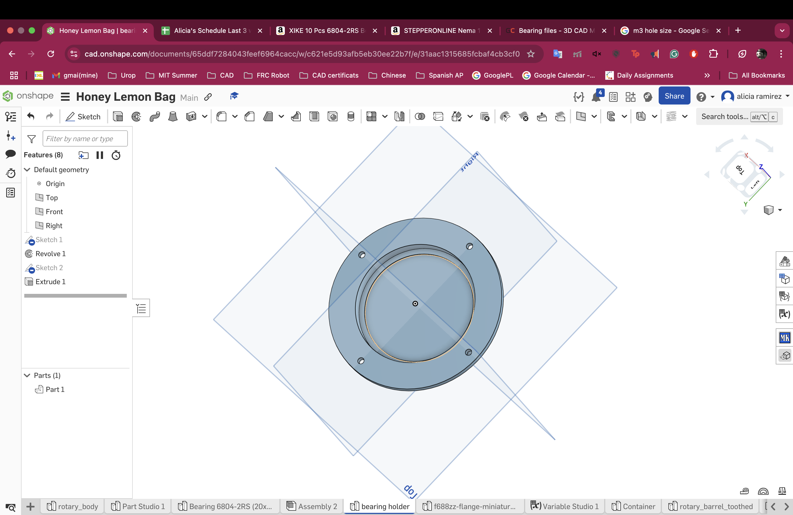Switch to the Container tab
793x515 pixels.
coord(633,506)
